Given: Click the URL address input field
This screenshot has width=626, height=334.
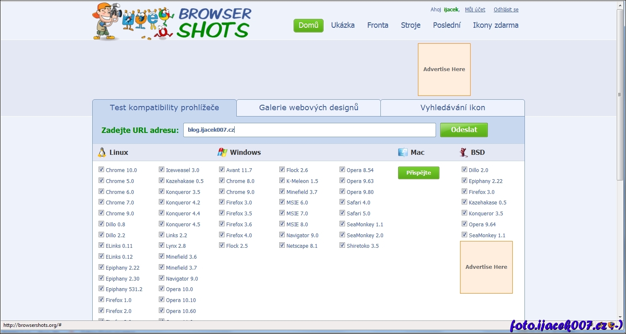Looking at the screenshot, I should (309, 130).
